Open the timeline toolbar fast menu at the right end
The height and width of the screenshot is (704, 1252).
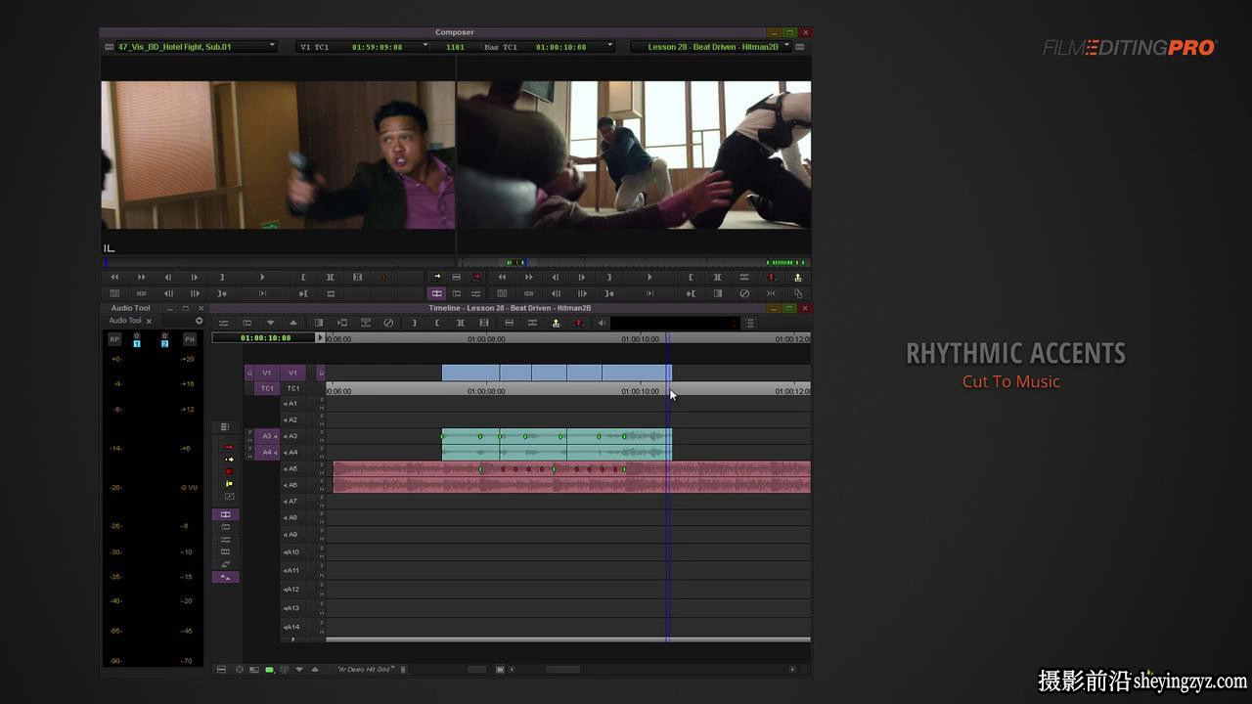pos(750,323)
